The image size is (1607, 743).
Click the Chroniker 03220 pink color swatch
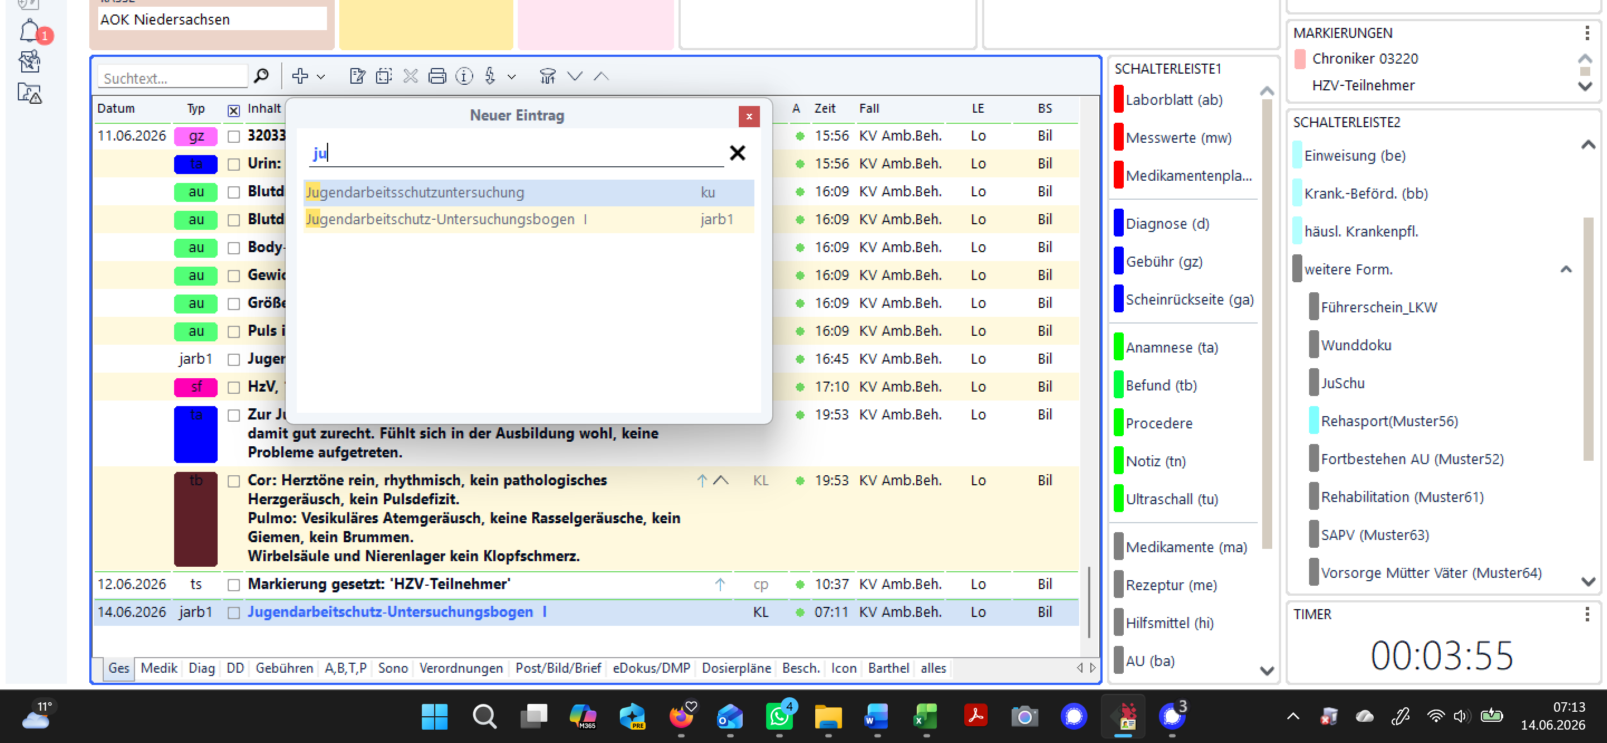pos(1300,59)
